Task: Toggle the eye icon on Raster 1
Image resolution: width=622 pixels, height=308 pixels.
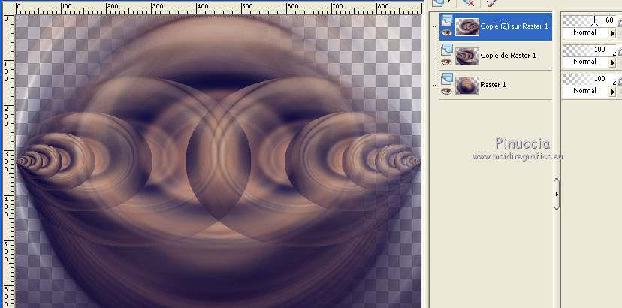Action: (447, 92)
